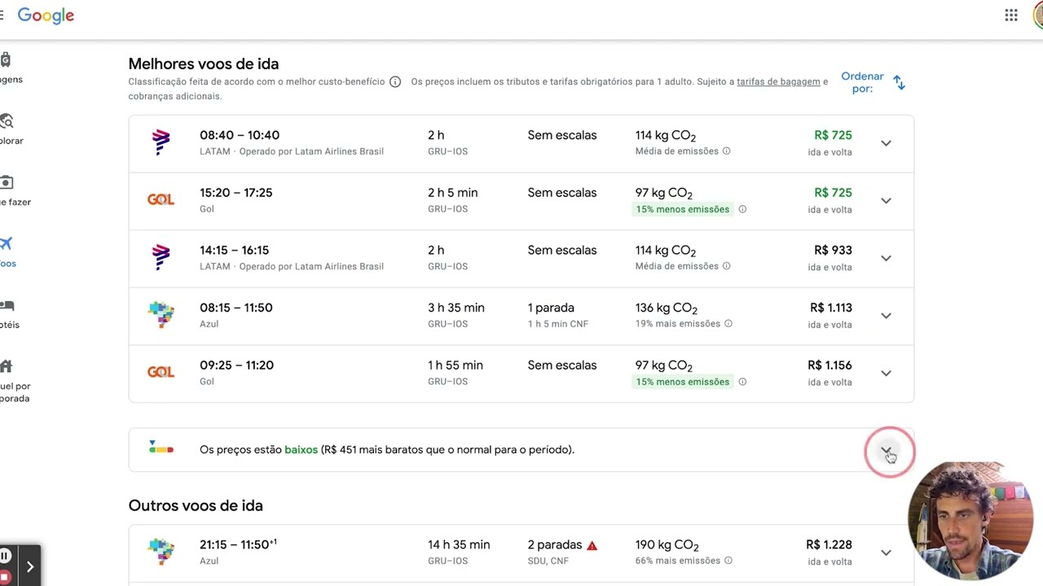The height and width of the screenshot is (586, 1043).
Task: Open the Google apps grid
Action: tap(1010, 15)
